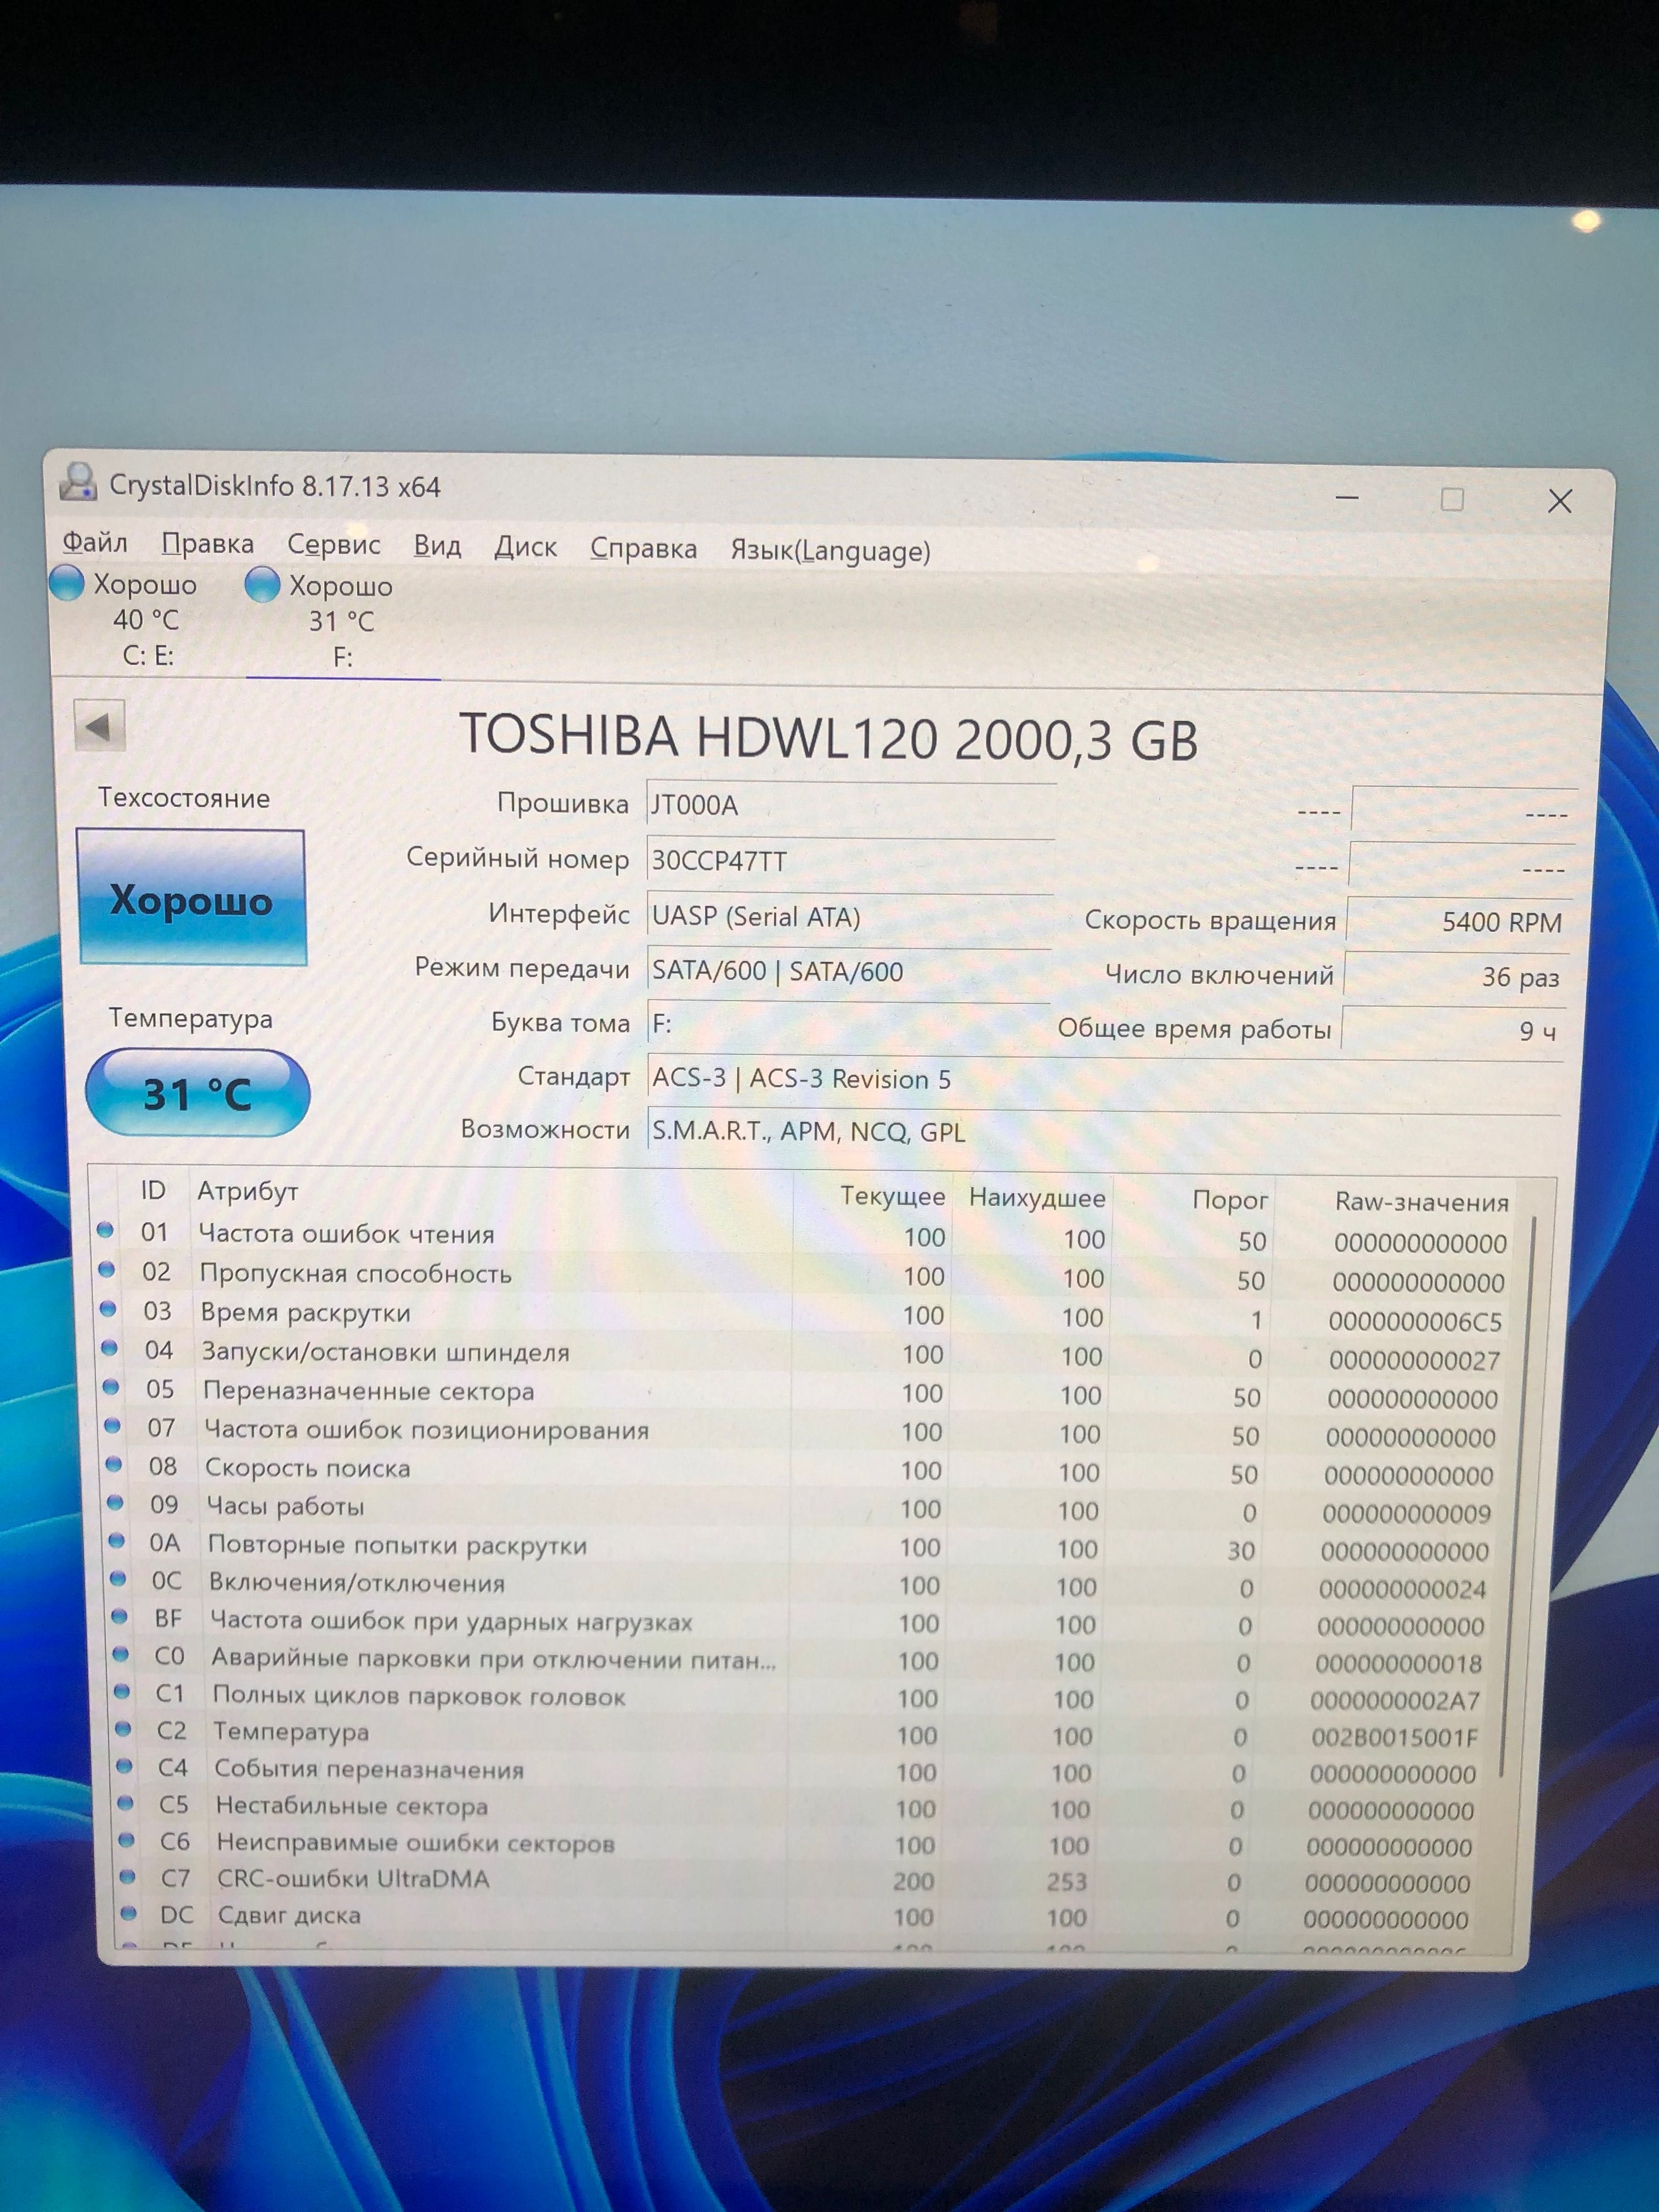Click the status dot of attribute 05
The image size is (1659, 2212).
(110, 1387)
